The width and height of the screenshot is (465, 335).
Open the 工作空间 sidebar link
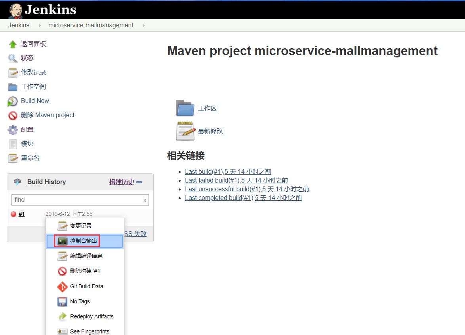34,87
